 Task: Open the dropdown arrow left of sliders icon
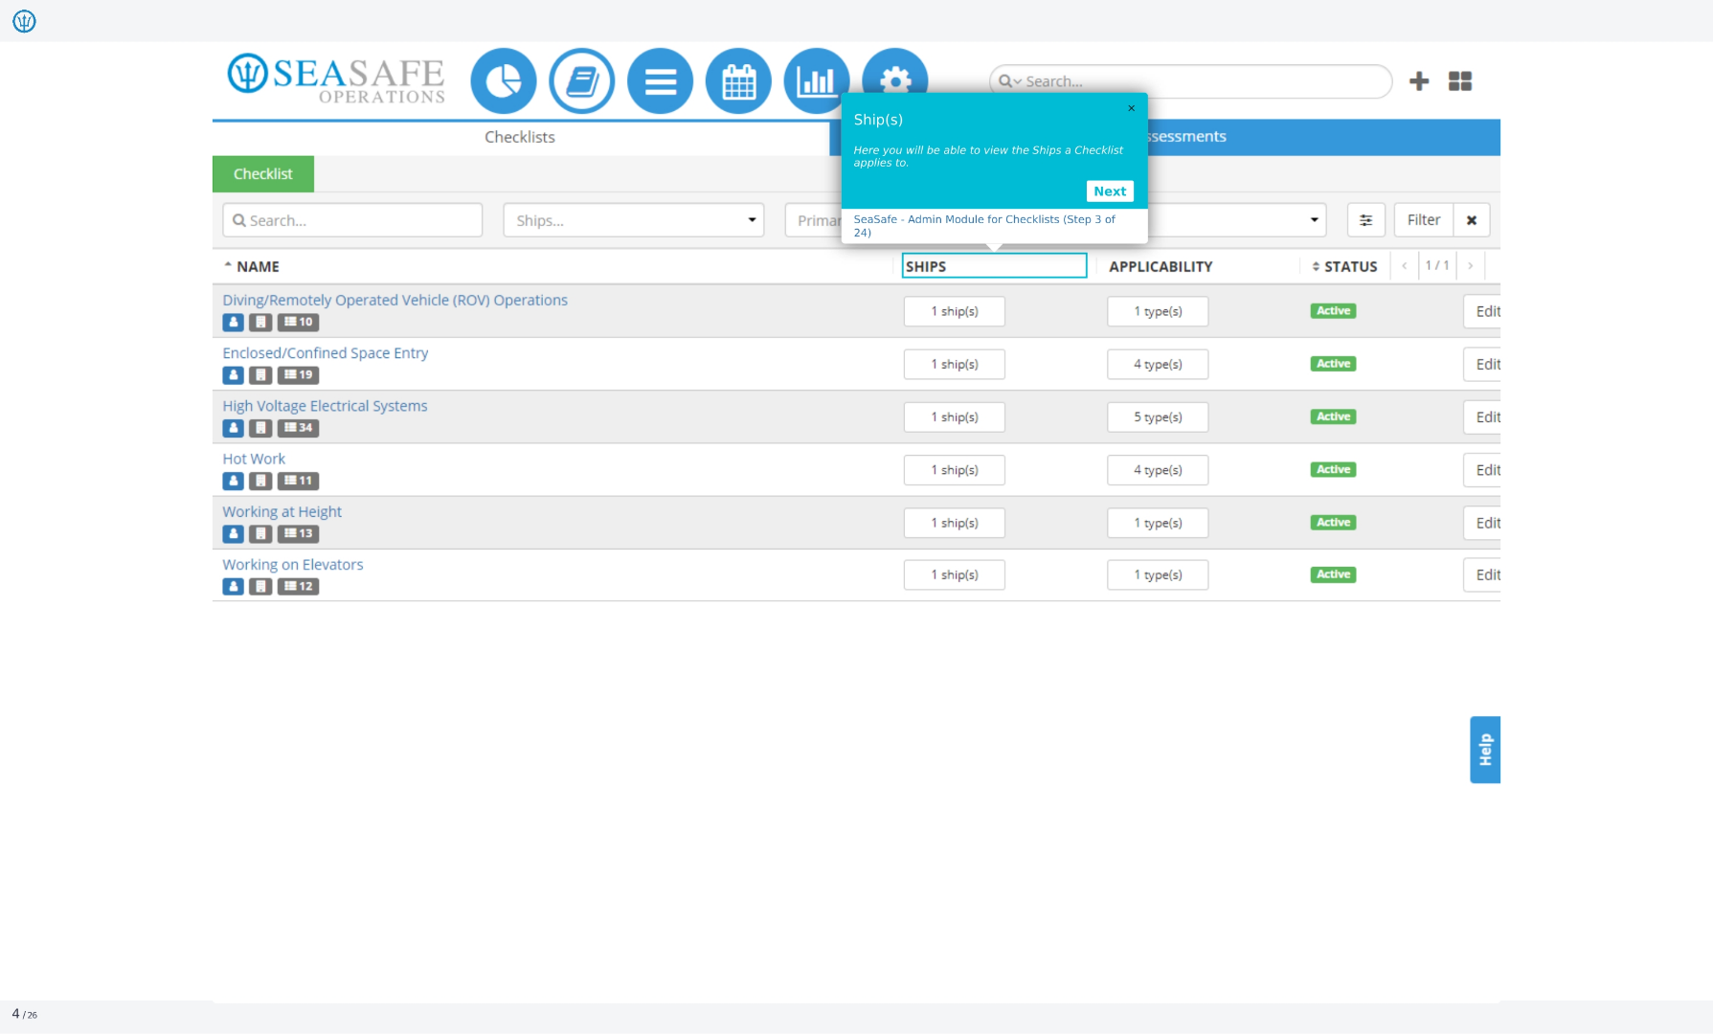(1314, 220)
